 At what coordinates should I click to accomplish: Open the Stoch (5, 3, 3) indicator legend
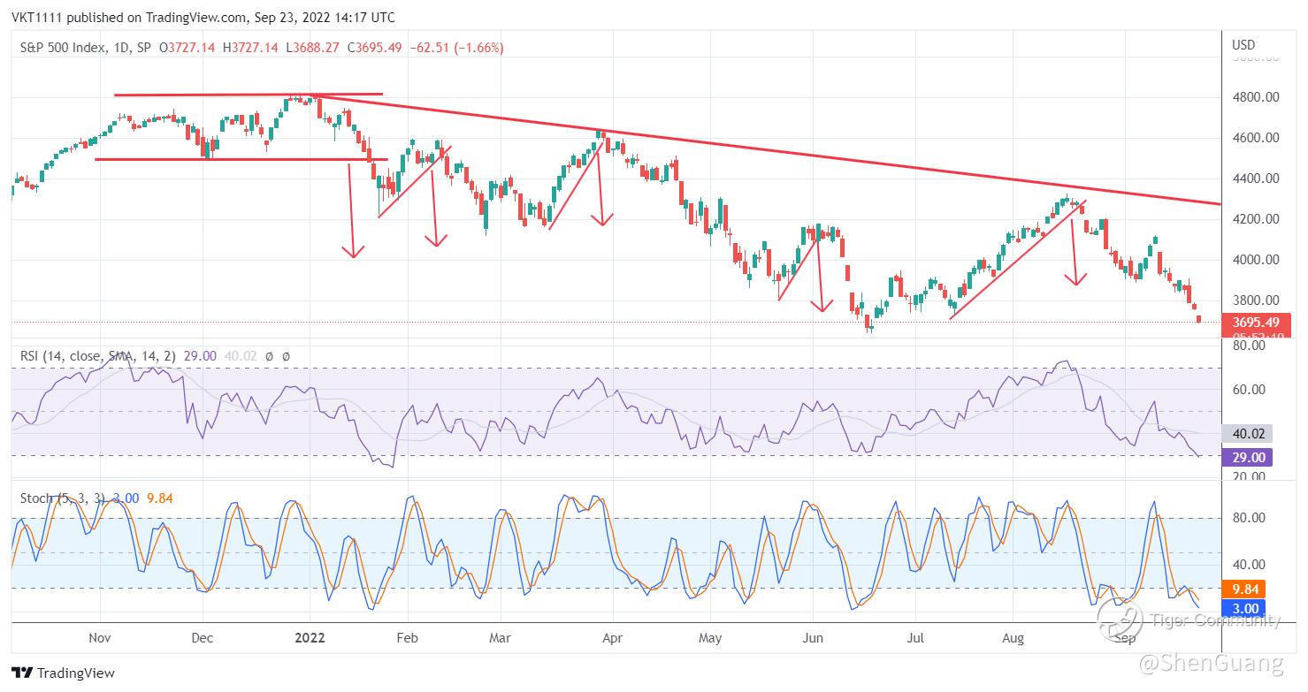(63, 498)
